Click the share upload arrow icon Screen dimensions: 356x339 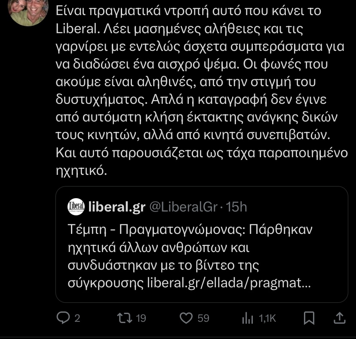339,318
